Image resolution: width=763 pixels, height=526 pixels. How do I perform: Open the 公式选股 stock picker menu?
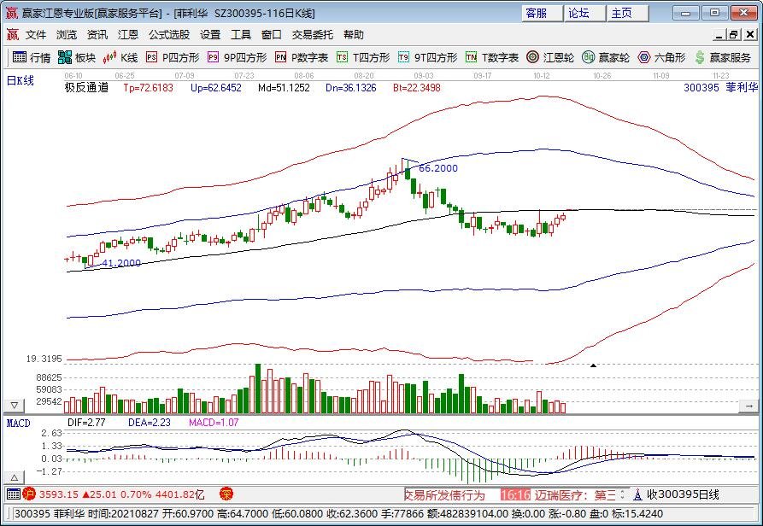coord(169,35)
